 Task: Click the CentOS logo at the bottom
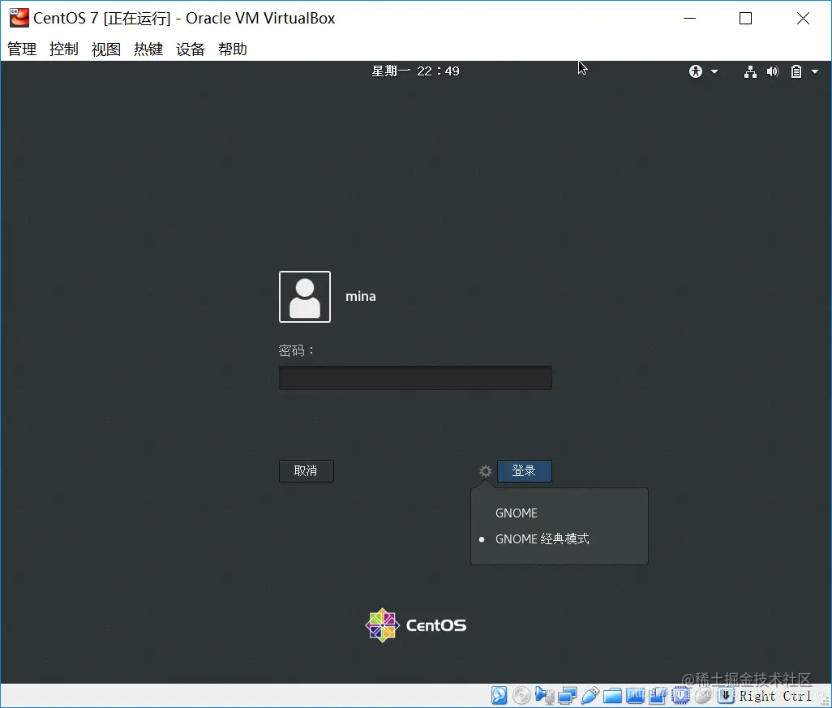point(415,625)
